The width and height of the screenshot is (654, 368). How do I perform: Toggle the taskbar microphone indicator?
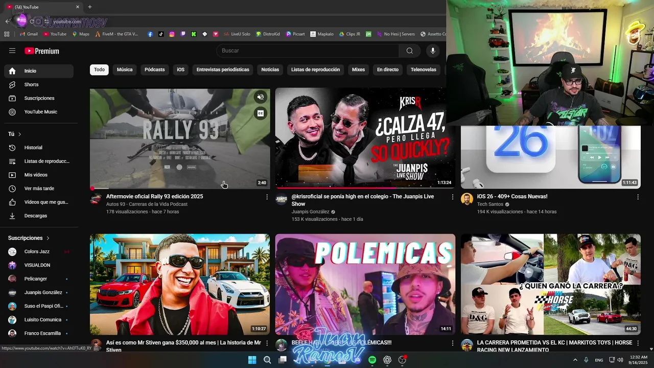point(586,360)
